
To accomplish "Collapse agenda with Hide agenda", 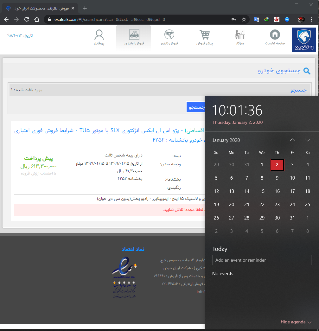I will pos(296,322).
